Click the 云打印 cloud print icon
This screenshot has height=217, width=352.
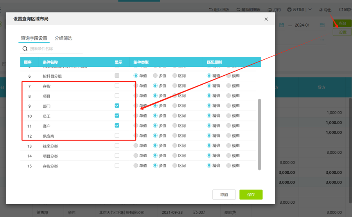click(x=289, y=10)
